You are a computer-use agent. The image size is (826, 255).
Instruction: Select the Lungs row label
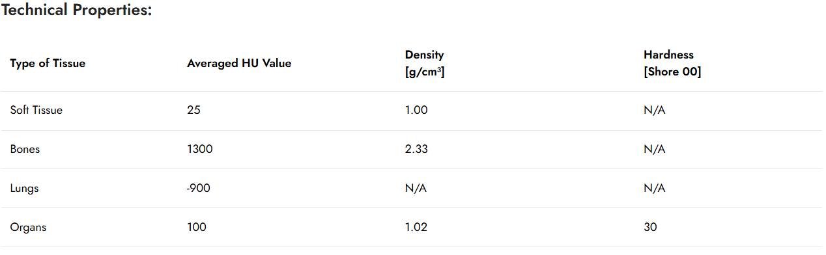coord(24,188)
